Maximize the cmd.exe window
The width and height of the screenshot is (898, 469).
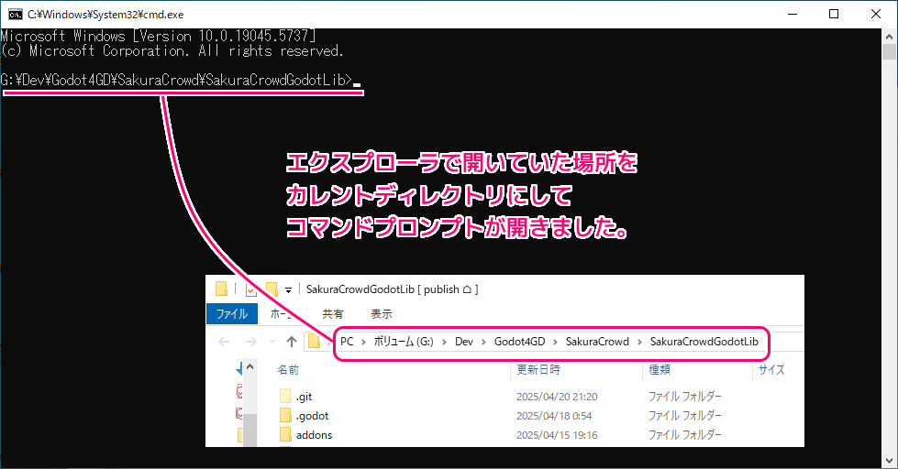834,15
